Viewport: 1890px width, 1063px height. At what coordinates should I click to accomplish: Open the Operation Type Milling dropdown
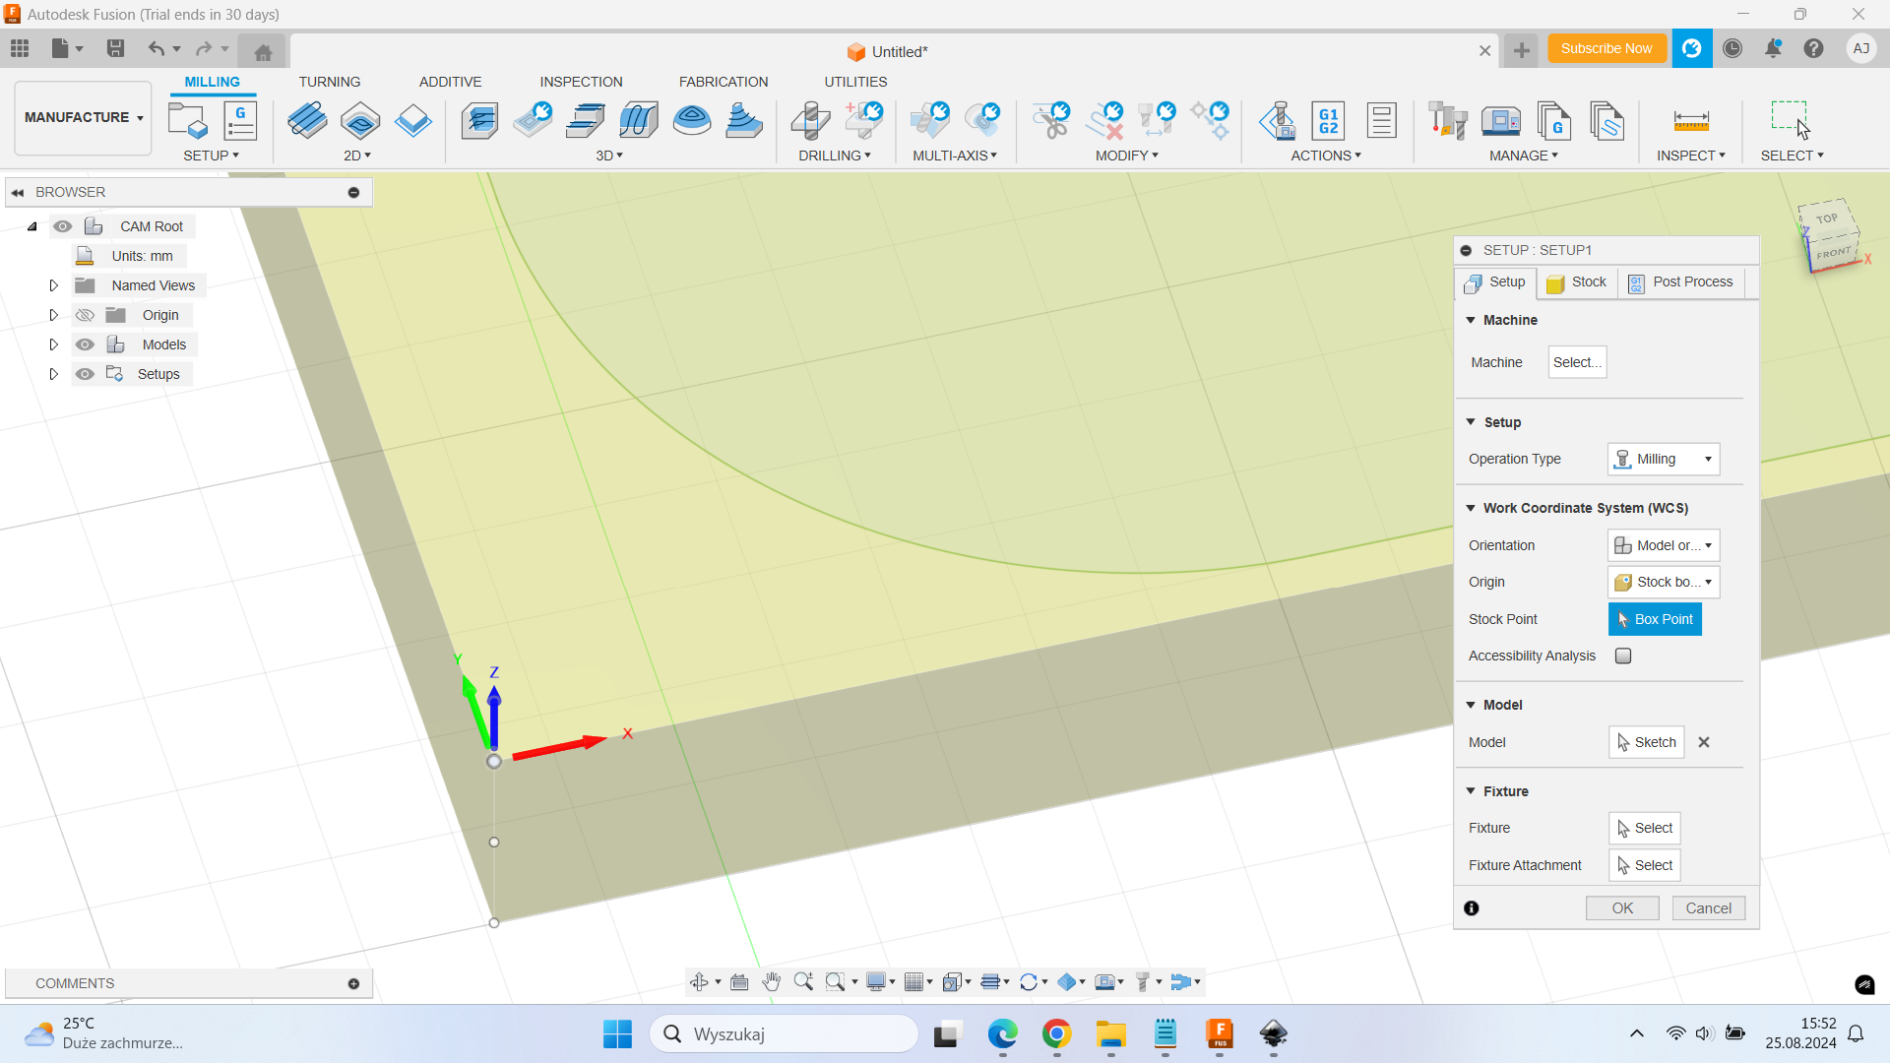click(x=1664, y=459)
